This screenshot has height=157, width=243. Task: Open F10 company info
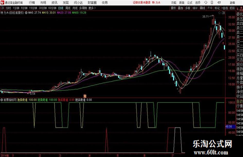click(210, 8)
